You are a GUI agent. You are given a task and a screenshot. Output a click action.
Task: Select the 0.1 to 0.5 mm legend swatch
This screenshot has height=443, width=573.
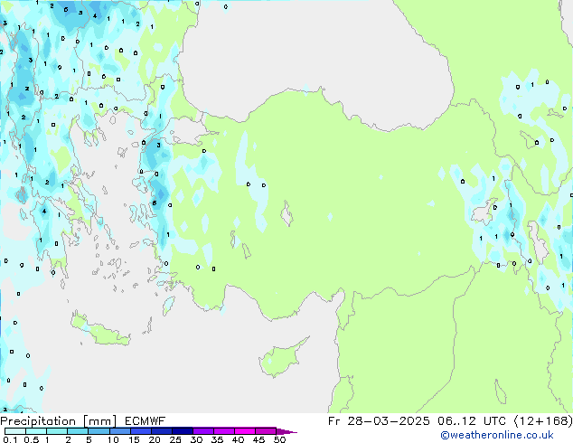coord(15,431)
